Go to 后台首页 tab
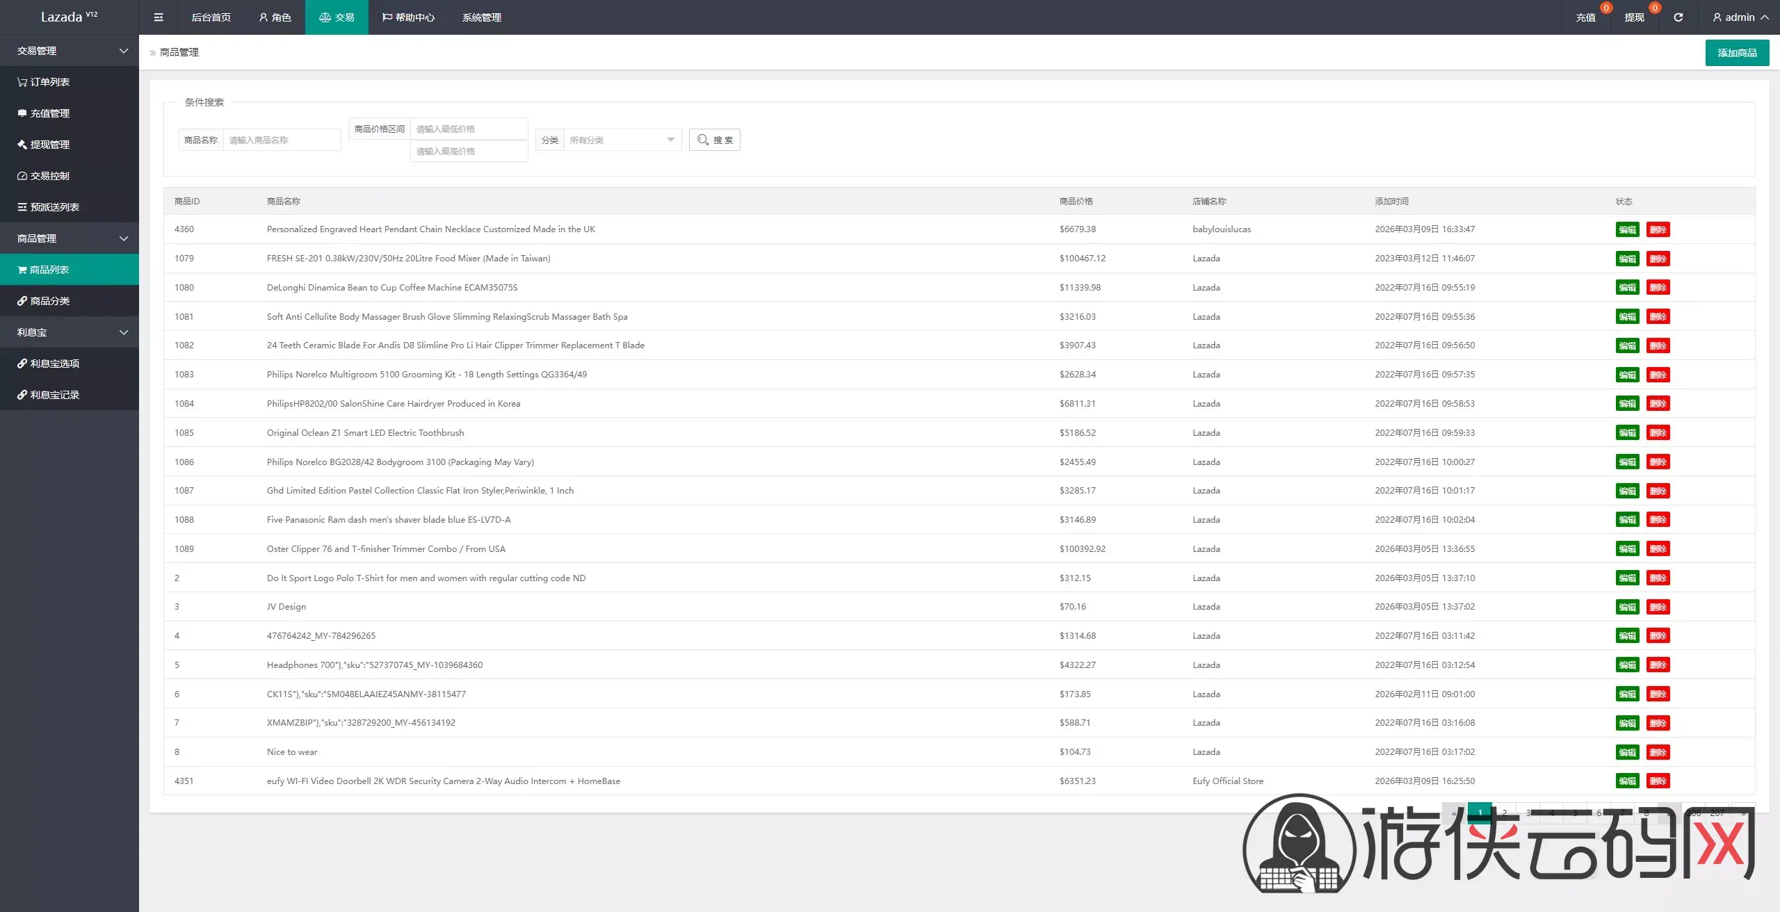The width and height of the screenshot is (1780, 912). (211, 17)
